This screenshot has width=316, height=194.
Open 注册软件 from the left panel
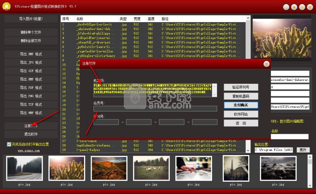[31, 126]
